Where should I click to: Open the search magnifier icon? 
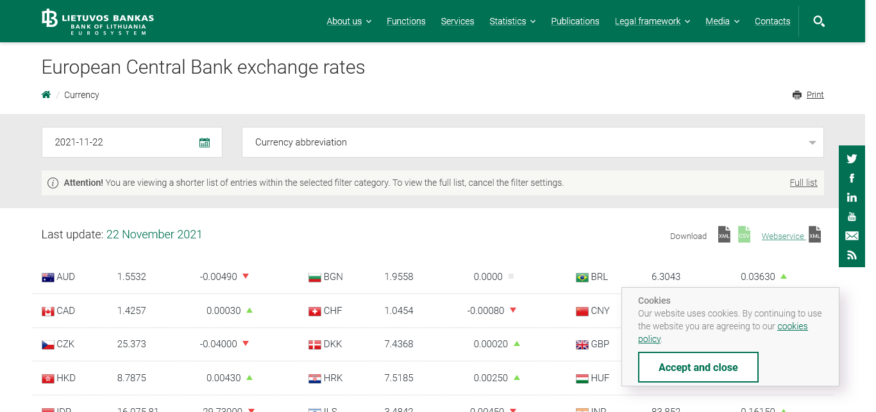818,21
